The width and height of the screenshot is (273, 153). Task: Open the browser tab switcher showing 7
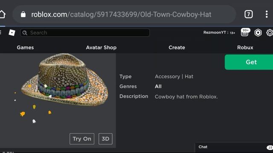pyautogui.click(x=248, y=14)
